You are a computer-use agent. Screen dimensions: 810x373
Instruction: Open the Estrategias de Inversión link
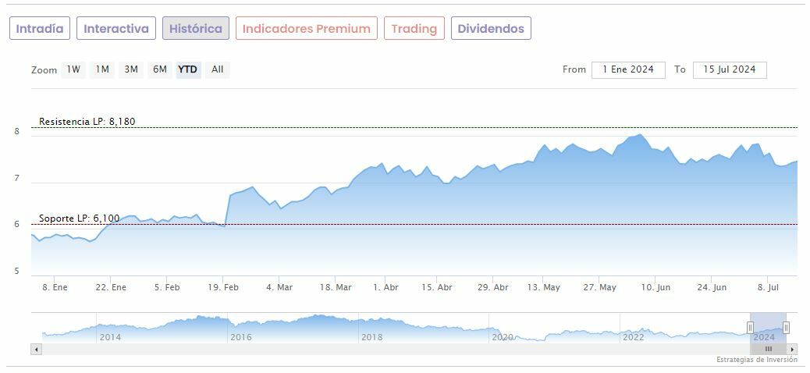[757, 360]
